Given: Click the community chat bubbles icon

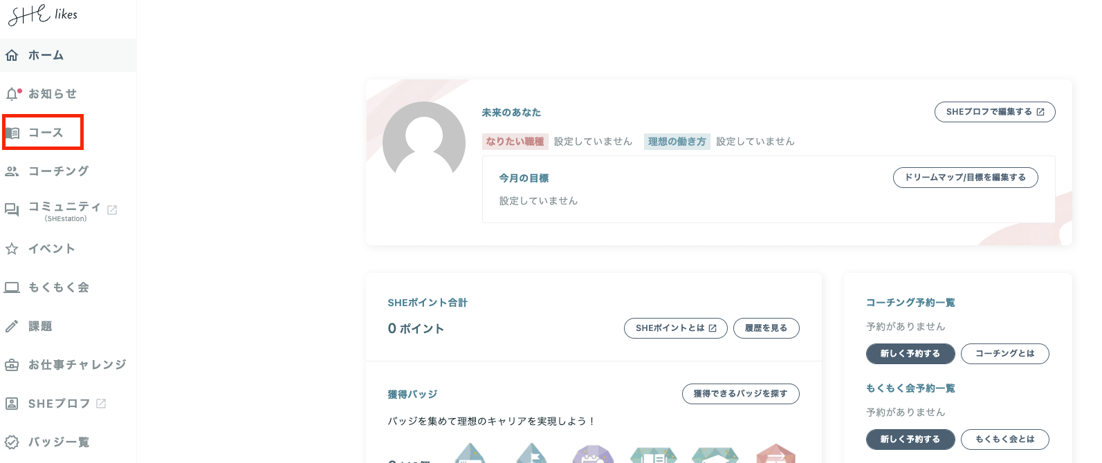Looking at the screenshot, I should point(12,209).
